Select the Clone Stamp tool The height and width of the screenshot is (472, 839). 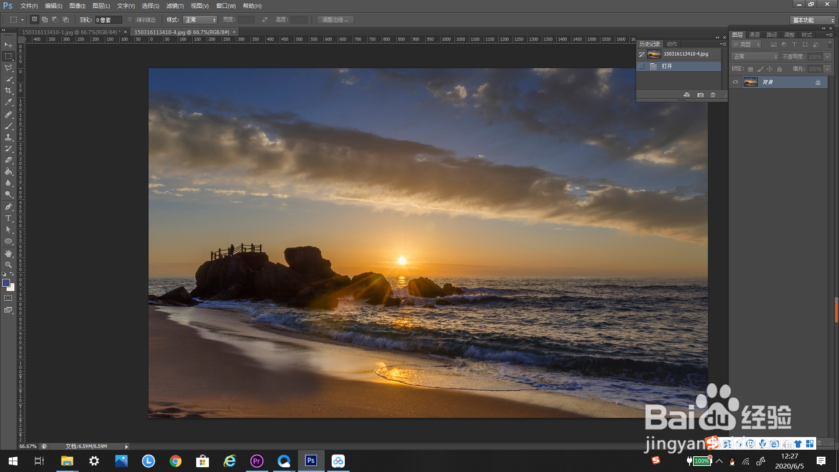pos(8,137)
